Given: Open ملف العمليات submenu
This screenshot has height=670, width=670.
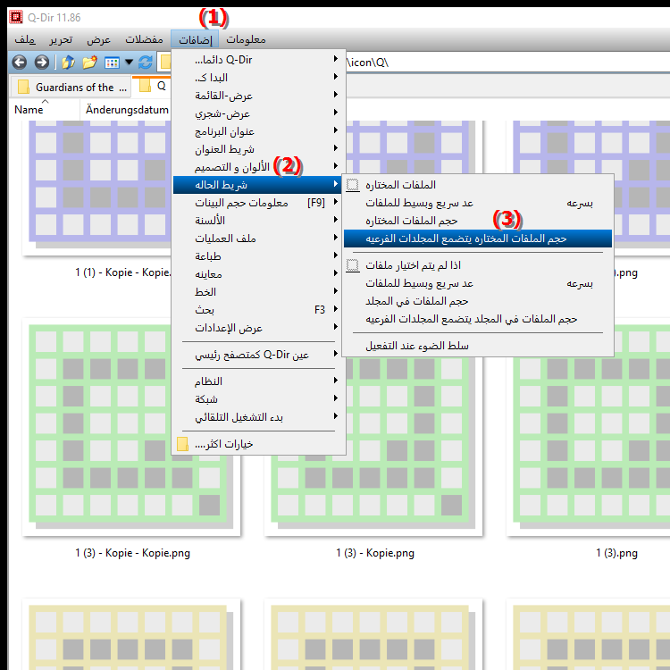Looking at the screenshot, I should tap(258, 239).
